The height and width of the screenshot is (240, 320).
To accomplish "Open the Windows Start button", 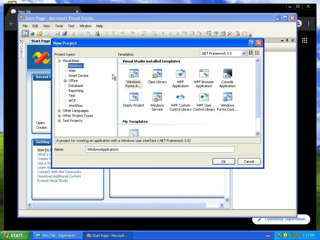I will (15, 235).
